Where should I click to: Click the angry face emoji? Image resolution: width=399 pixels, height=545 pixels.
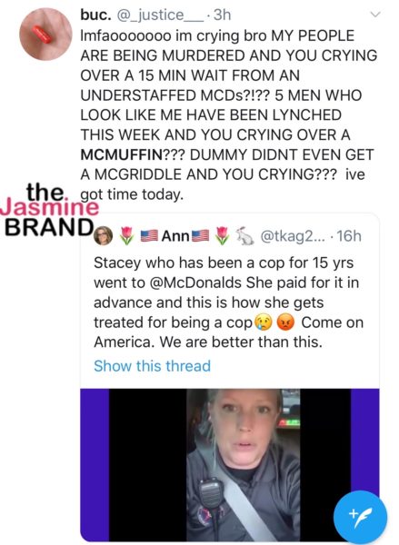tap(285, 322)
